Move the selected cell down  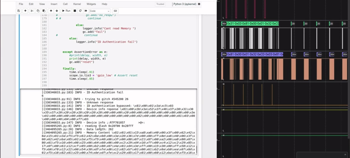[57, 11]
